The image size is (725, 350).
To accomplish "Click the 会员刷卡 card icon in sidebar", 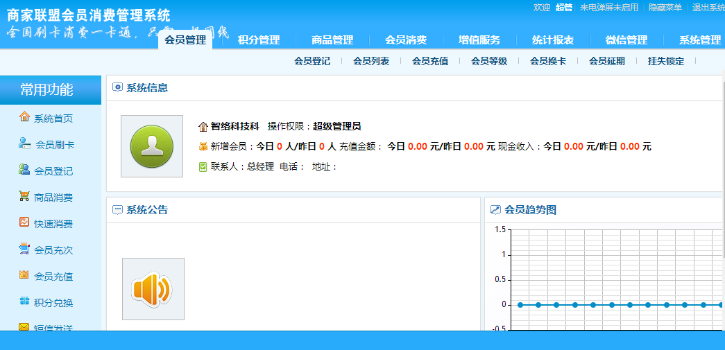I will tap(24, 143).
